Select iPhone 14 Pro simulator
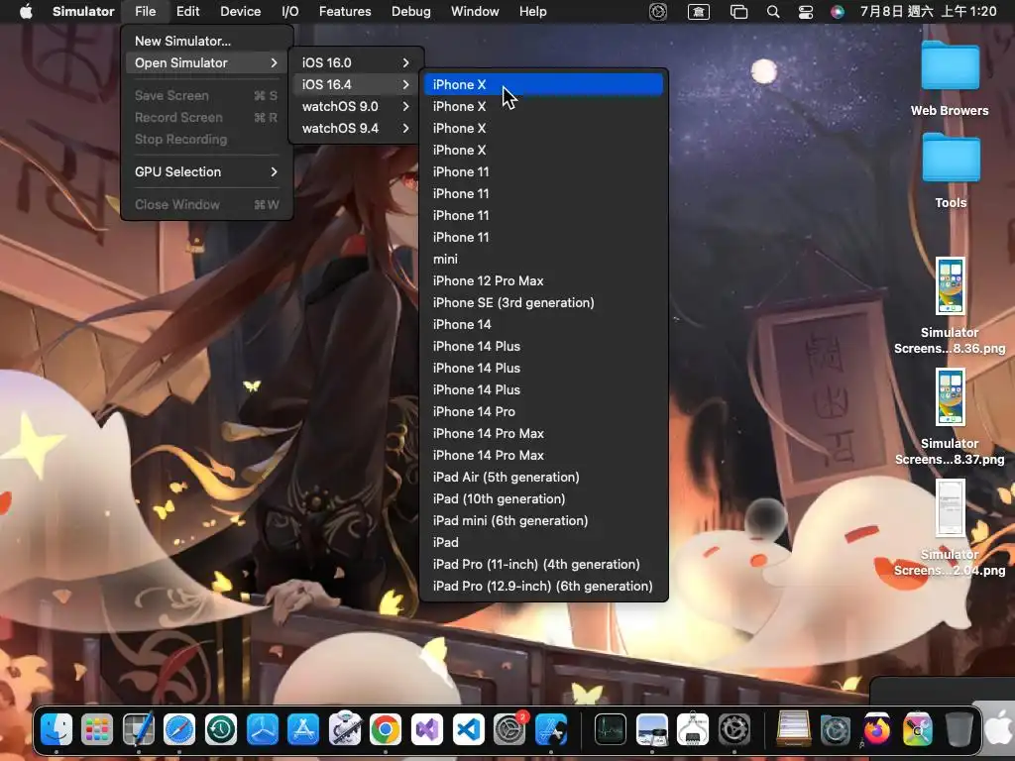The width and height of the screenshot is (1015, 761). [x=544, y=411]
